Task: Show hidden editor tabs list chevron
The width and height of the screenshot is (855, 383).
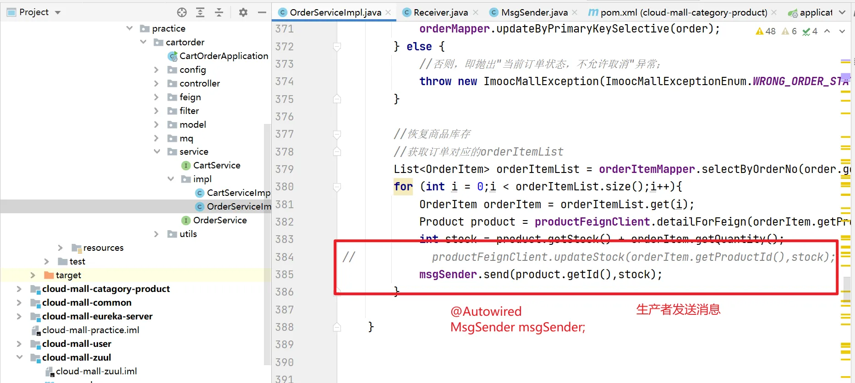Action: click(842, 12)
